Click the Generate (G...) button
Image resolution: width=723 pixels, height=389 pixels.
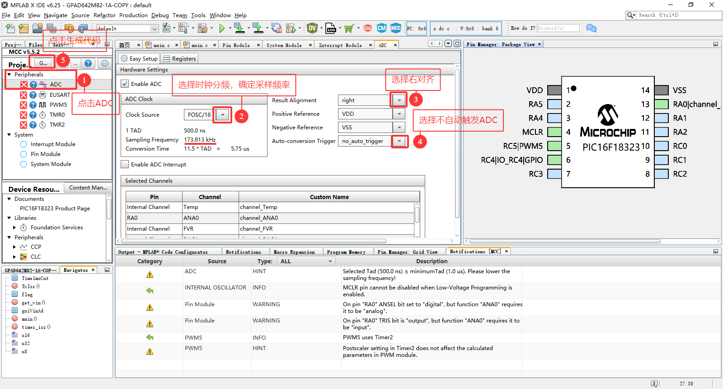(43, 63)
